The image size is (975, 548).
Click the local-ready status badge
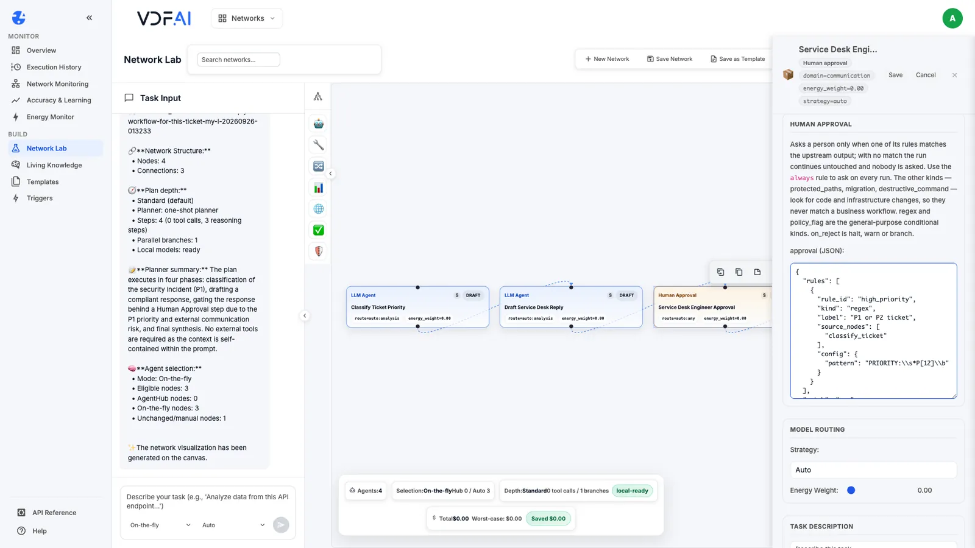point(632,491)
